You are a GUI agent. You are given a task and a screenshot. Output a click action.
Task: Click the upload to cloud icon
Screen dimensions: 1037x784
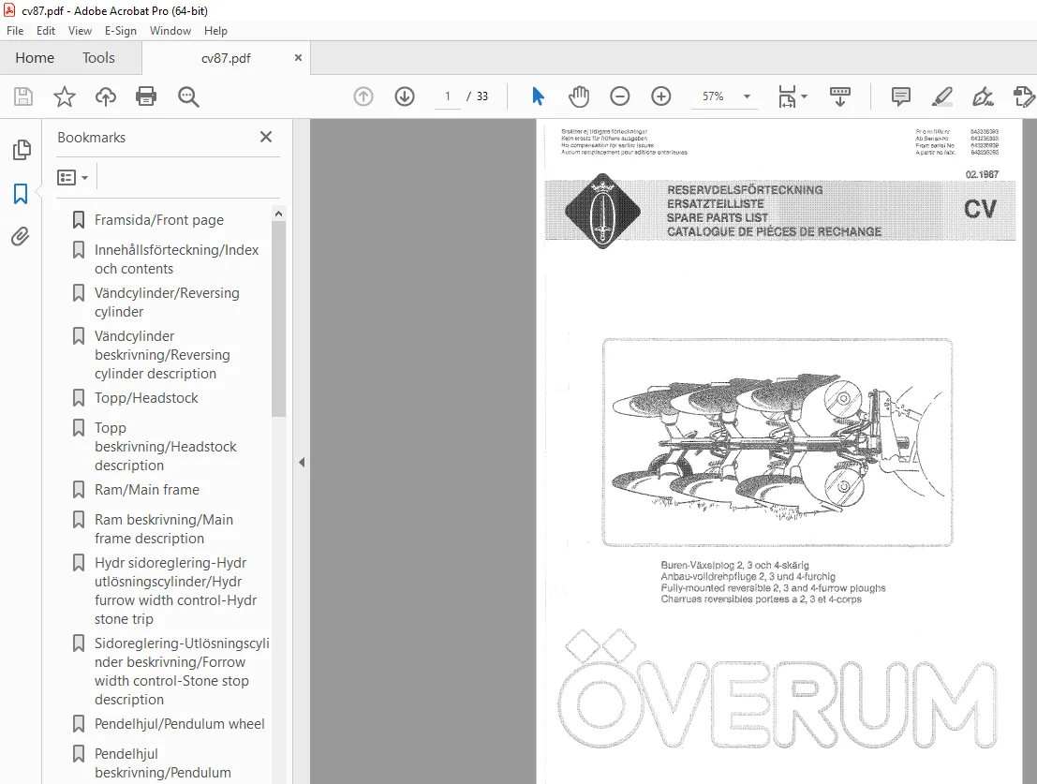(105, 96)
